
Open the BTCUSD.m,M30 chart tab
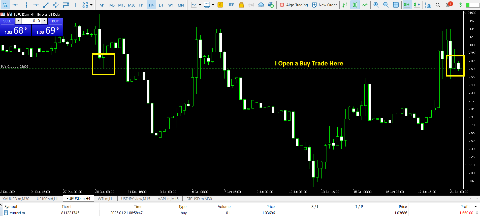point(199,199)
